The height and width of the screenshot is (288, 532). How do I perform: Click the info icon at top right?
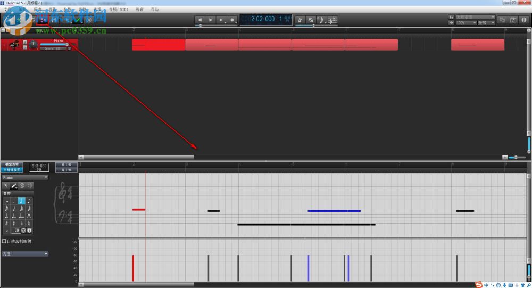point(524,20)
